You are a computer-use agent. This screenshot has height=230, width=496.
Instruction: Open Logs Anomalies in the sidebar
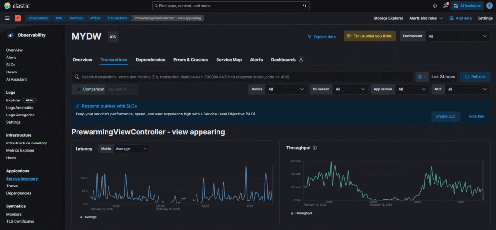coord(19,108)
